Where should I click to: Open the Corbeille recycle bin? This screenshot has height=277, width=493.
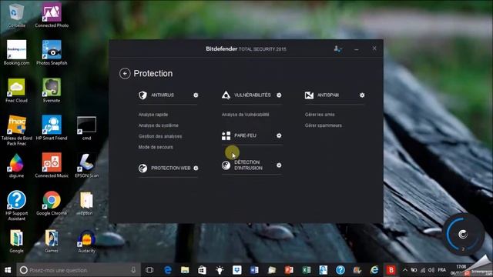(16, 15)
